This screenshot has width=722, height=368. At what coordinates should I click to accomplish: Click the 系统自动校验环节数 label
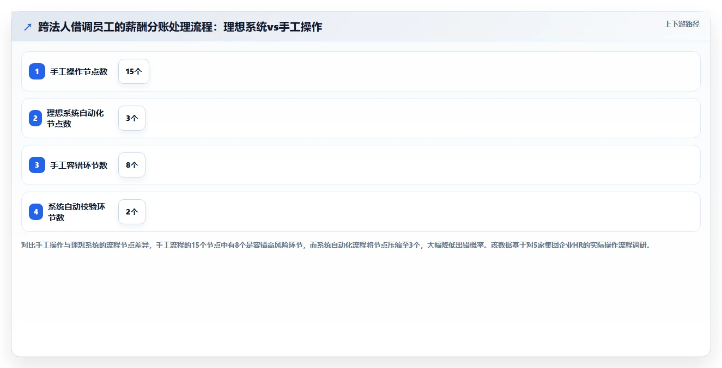click(x=77, y=212)
